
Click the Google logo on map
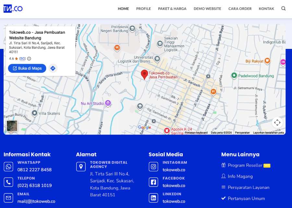[144, 127]
